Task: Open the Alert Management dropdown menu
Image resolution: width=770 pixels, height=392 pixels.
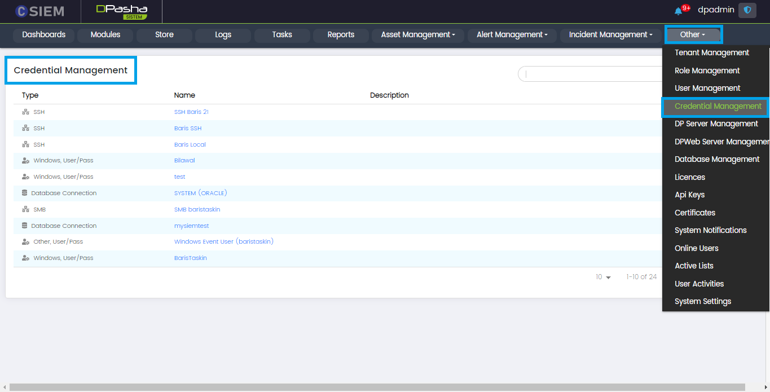Action: (x=512, y=35)
